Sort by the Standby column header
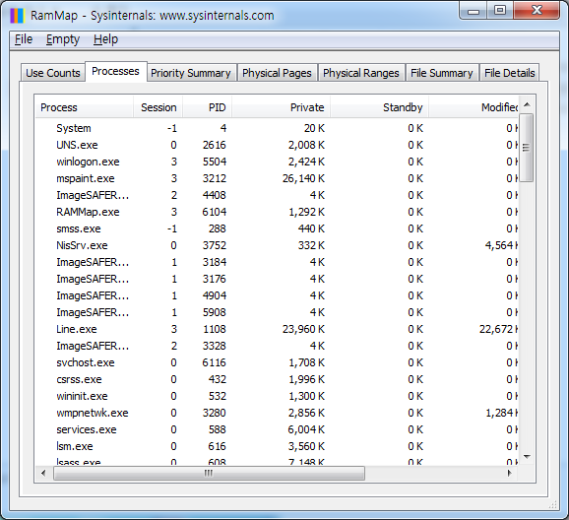Screen dimensions: 569x520 click(379, 107)
